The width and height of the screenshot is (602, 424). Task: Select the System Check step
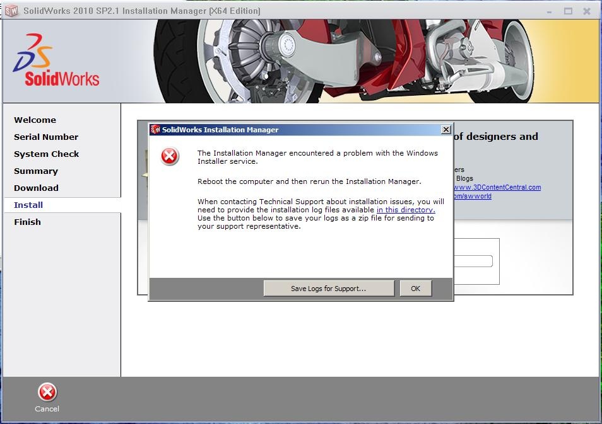tap(47, 154)
